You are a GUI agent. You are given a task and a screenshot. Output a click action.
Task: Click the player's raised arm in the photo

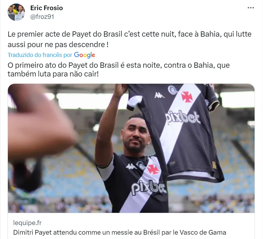pos(107,127)
